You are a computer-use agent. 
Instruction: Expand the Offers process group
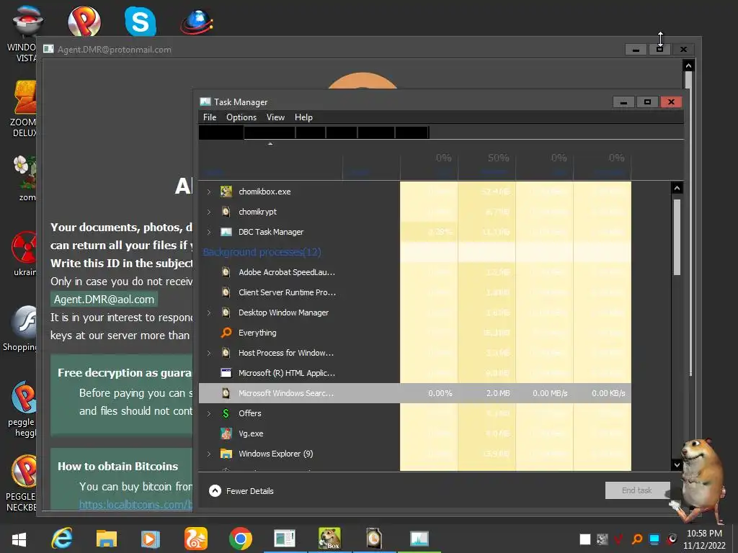209,413
